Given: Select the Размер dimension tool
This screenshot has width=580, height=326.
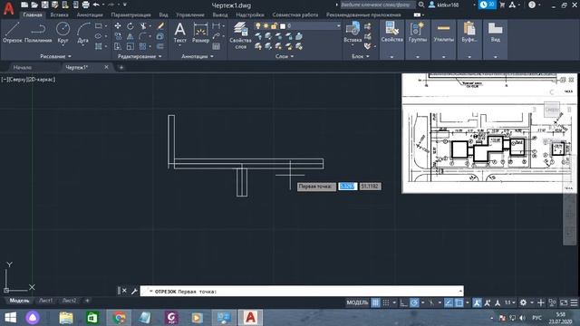Looking at the screenshot, I should tap(200, 33).
